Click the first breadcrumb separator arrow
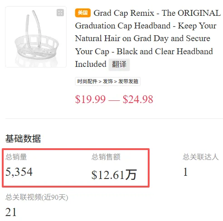This screenshot has height=221, width=223. (100, 82)
